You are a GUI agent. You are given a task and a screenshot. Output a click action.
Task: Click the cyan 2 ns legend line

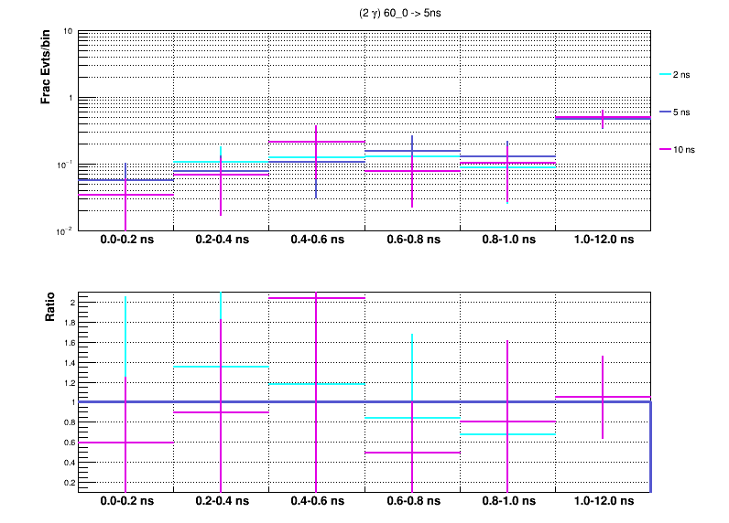(666, 75)
